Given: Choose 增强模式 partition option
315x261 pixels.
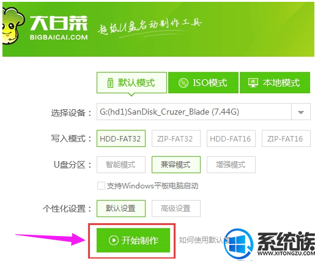Looking at the screenshot, I should click(231, 165).
